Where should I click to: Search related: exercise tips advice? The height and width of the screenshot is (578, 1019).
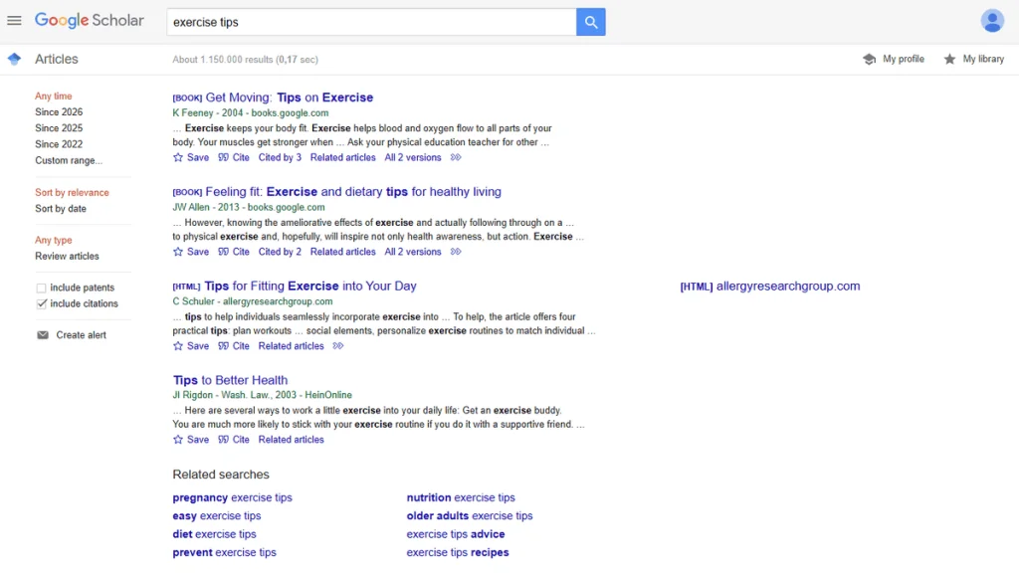coord(456,534)
